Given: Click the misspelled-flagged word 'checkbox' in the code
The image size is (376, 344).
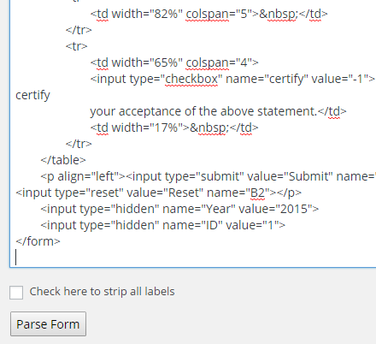Looking at the screenshot, I should click(x=191, y=79).
